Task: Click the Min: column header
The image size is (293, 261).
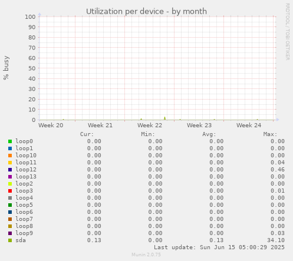Action: 148,134
